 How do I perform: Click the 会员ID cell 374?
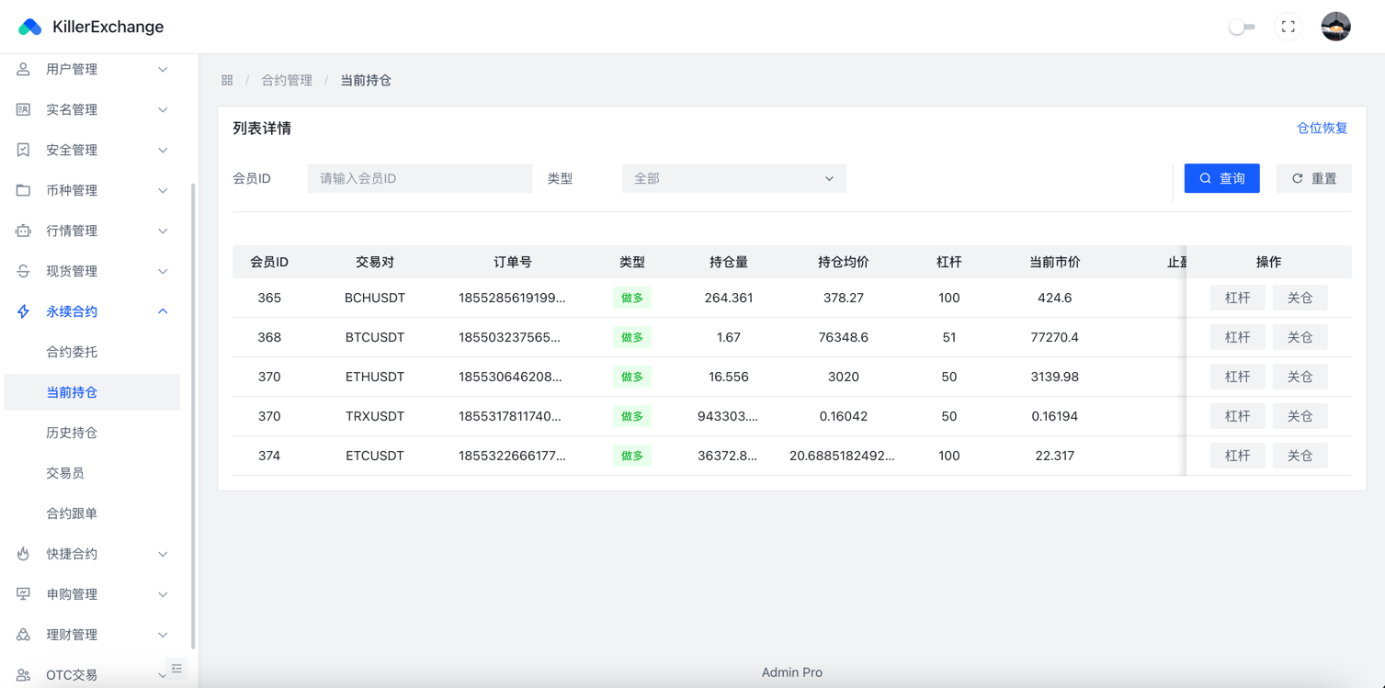[x=269, y=456]
